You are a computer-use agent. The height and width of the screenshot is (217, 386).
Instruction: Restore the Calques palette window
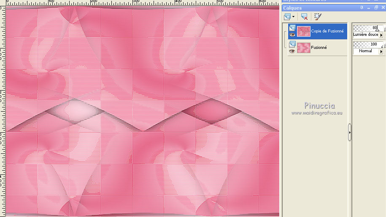pyautogui.click(x=376, y=8)
